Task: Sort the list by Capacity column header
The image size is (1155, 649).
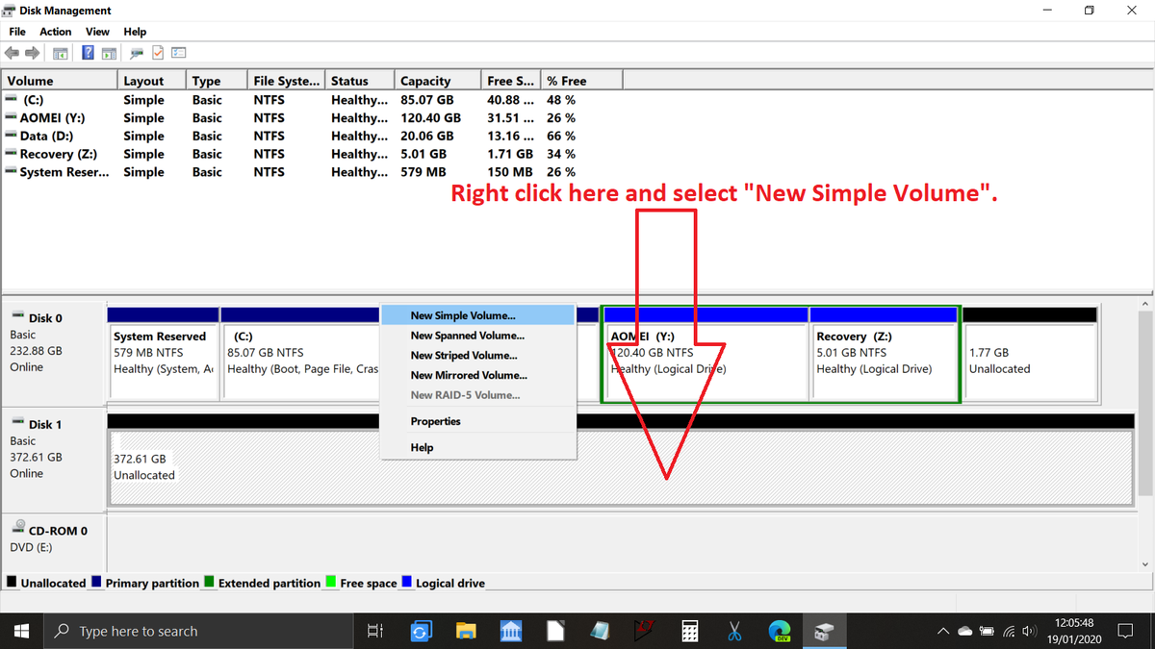Action: (x=425, y=81)
